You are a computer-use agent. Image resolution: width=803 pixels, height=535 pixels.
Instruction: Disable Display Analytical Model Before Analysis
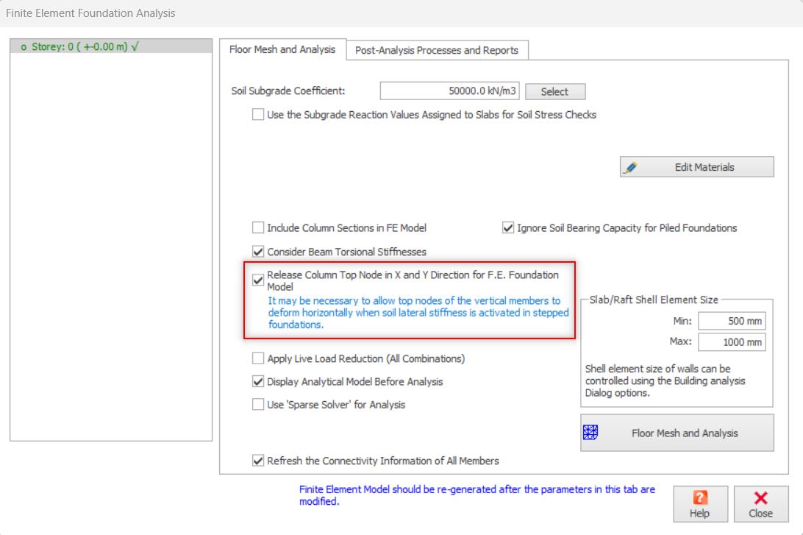click(258, 382)
